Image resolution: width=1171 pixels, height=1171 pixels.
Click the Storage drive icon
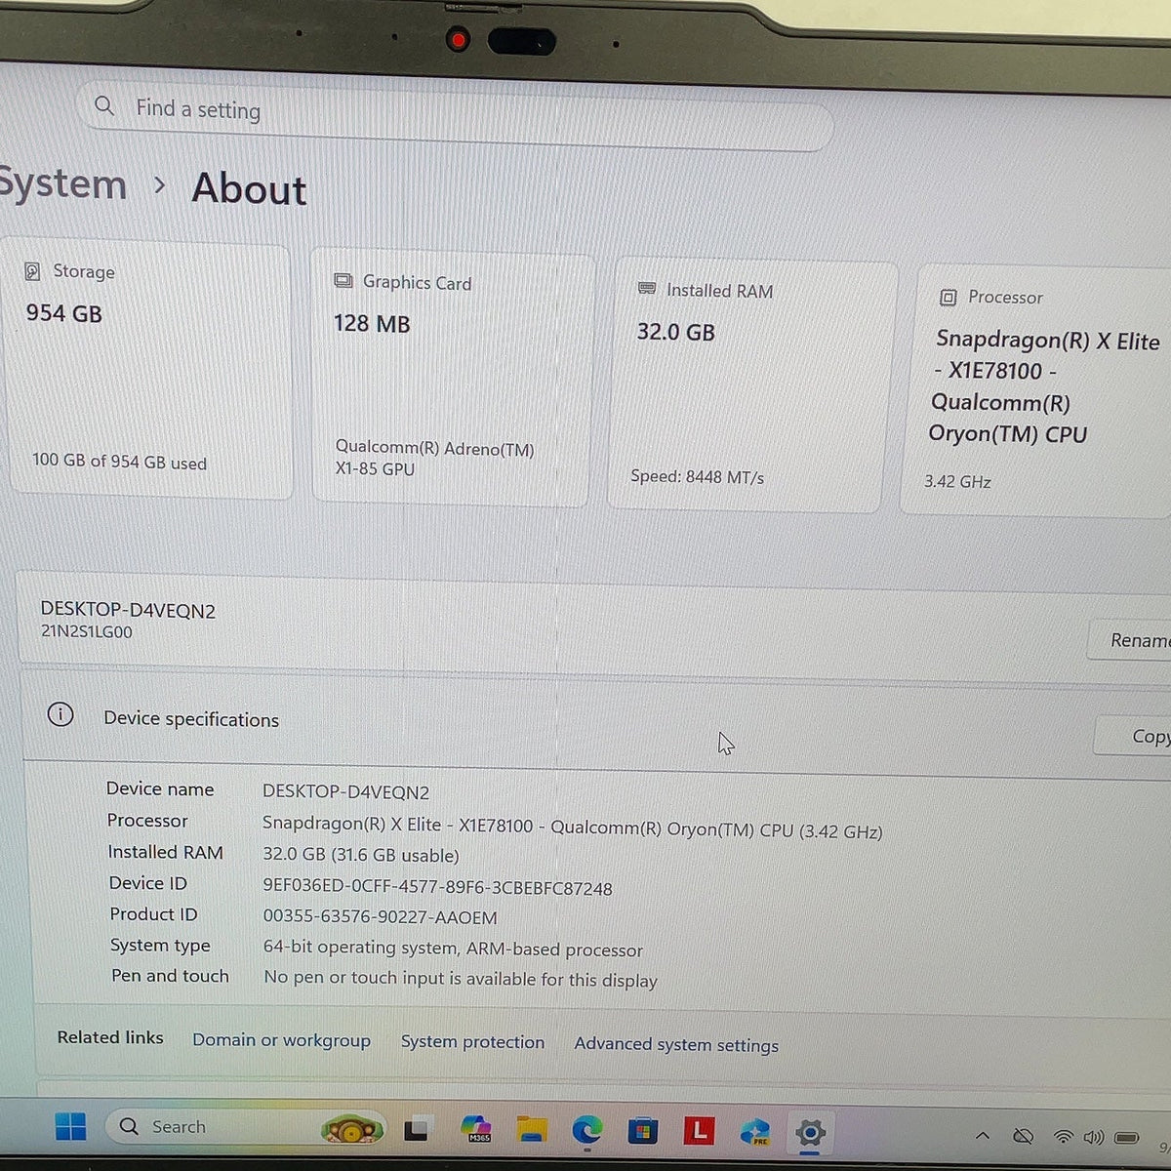tap(32, 270)
